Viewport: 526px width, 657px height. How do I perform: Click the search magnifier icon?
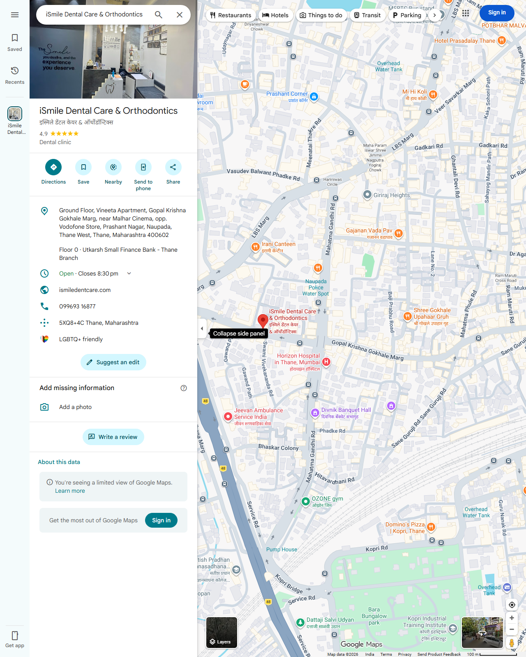coord(159,15)
